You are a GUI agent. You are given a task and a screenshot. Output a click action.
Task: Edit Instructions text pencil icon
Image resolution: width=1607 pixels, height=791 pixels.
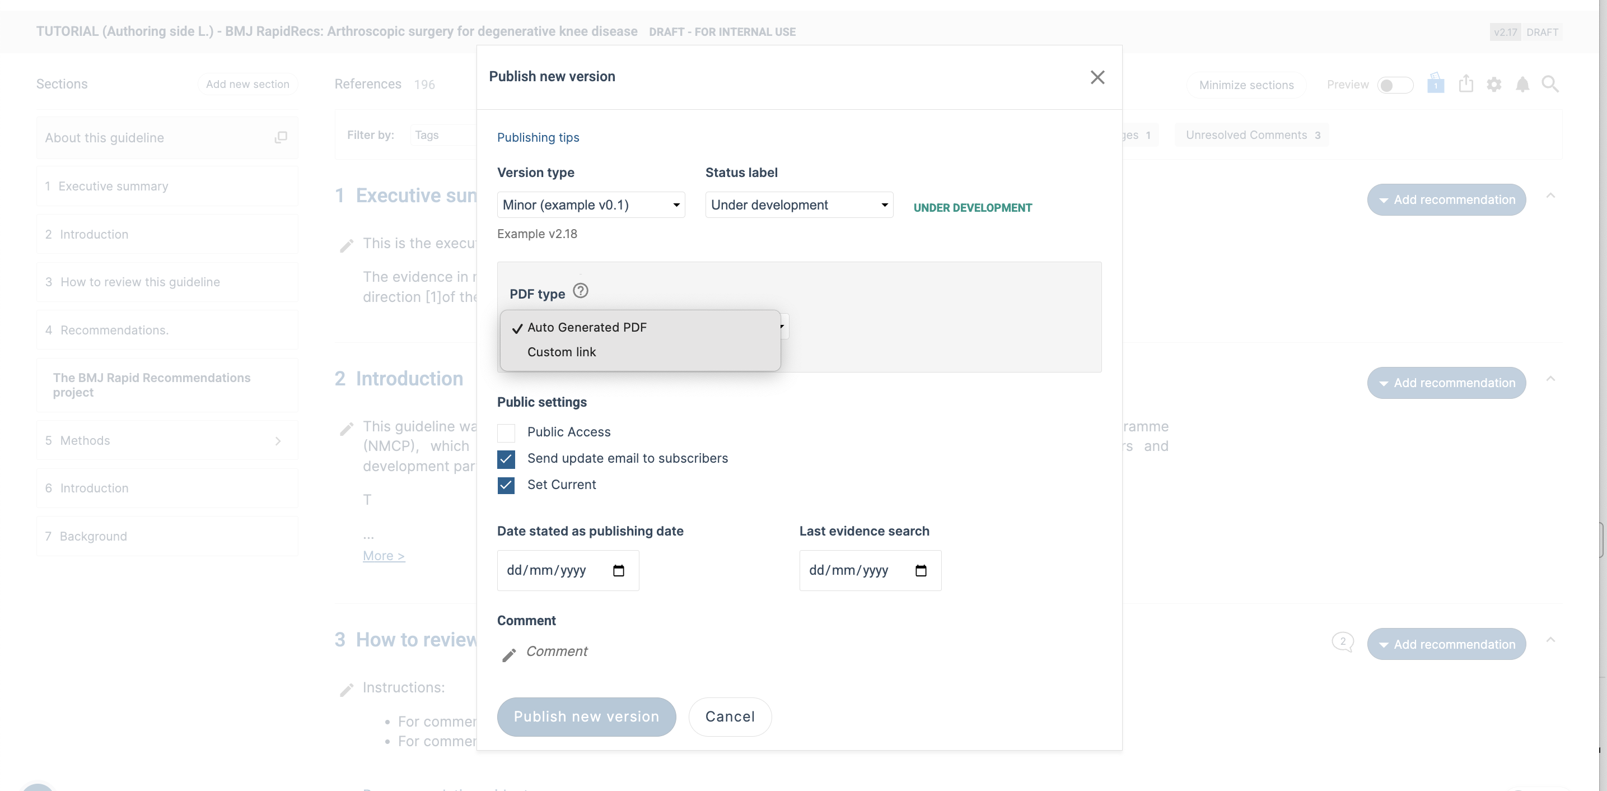[347, 690]
